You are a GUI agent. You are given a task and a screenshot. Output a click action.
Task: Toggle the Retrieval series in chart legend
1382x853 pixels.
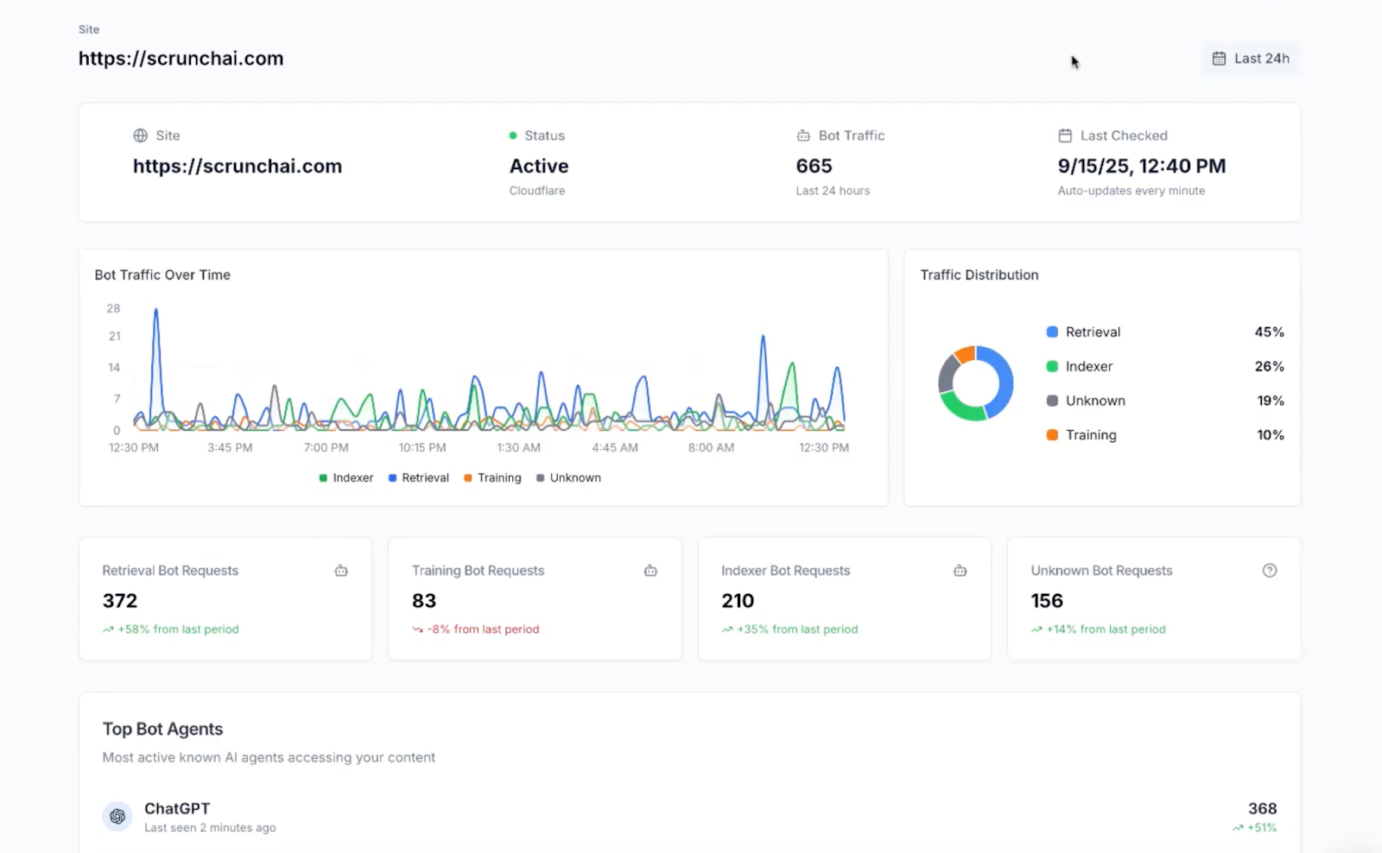coord(419,477)
